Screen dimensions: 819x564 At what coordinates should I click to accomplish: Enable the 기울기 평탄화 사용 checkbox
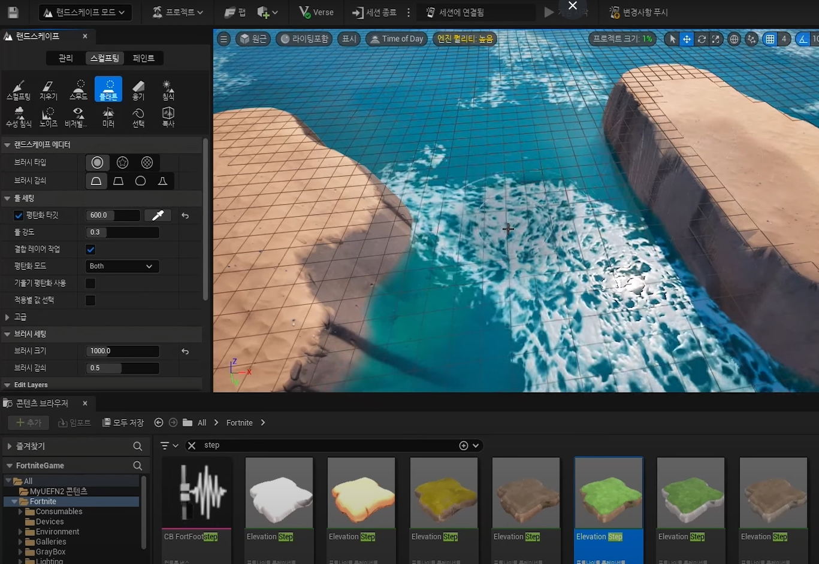pos(90,283)
